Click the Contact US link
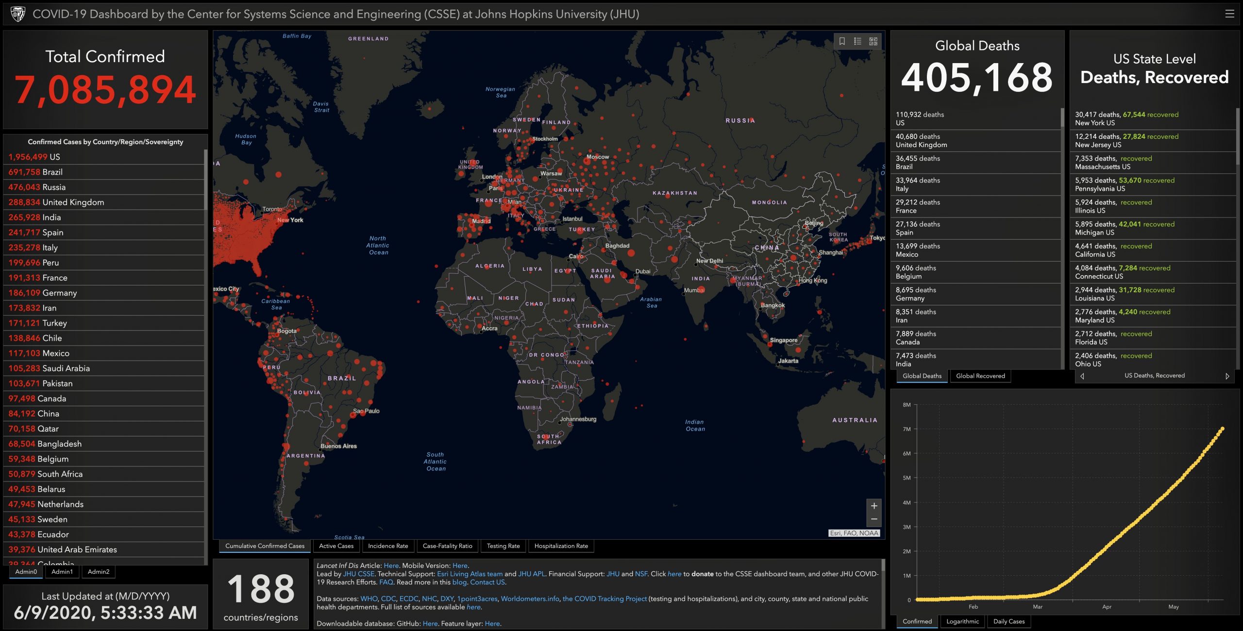This screenshot has width=1243, height=631. pos(487,582)
